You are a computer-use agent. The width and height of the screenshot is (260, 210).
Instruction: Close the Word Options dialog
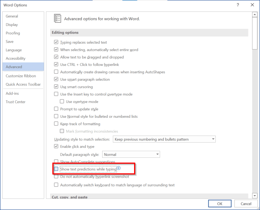click(252, 5)
